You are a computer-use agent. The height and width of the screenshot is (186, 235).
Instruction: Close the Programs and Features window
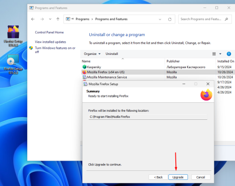point(229,8)
